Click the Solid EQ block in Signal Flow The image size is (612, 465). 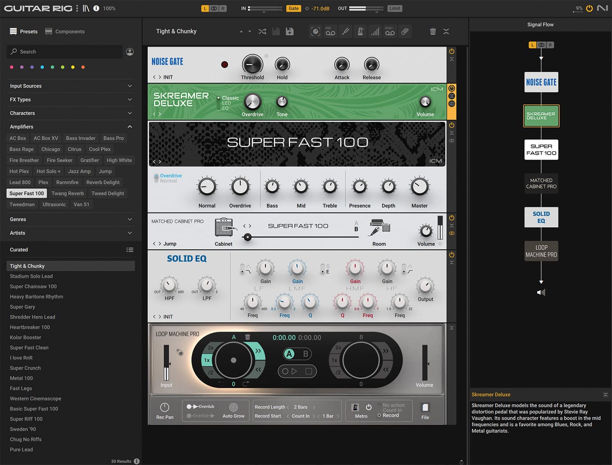tap(541, 217)
